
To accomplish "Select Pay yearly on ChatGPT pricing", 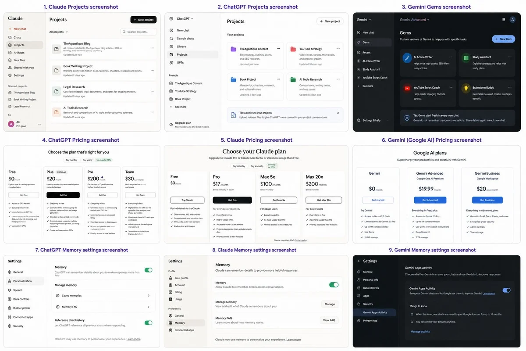I will [x=89, y=160].
